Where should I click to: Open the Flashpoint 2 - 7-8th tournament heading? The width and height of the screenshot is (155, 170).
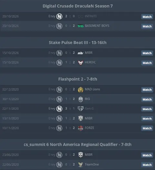point(77,79)
